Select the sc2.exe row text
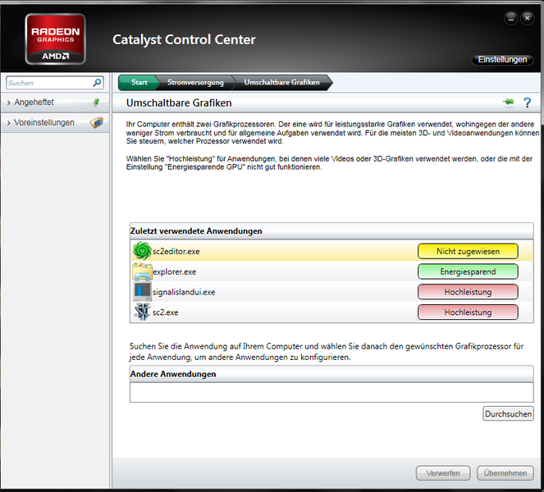 pos(166,312)
